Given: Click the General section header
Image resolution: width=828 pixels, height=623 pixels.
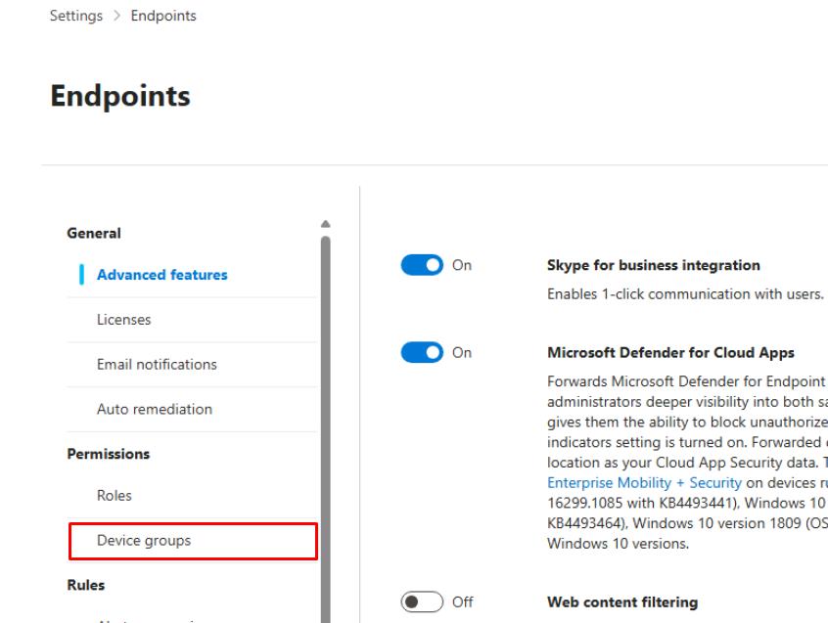Looking at the screenshot, I should pyautogui.click(x=93, y=234).
